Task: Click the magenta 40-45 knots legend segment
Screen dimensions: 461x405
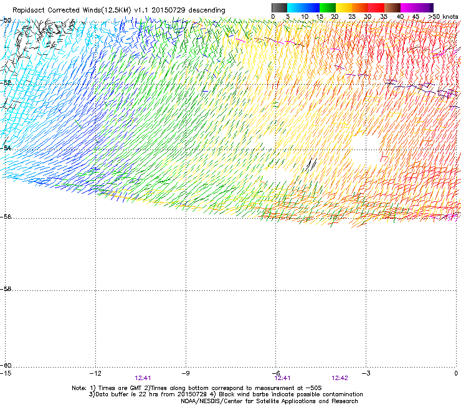Action: [x=409, y=7]
